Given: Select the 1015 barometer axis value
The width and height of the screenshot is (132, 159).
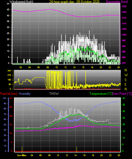Looking at the screenshot, I should 124,18.
